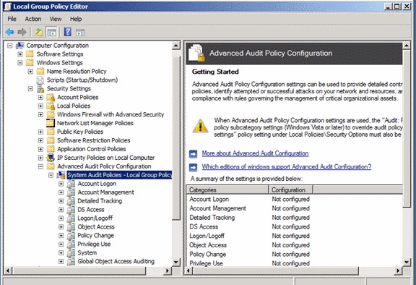Click the Global Object Access Auditing icon
416x285 pixels.
point(71,261)
